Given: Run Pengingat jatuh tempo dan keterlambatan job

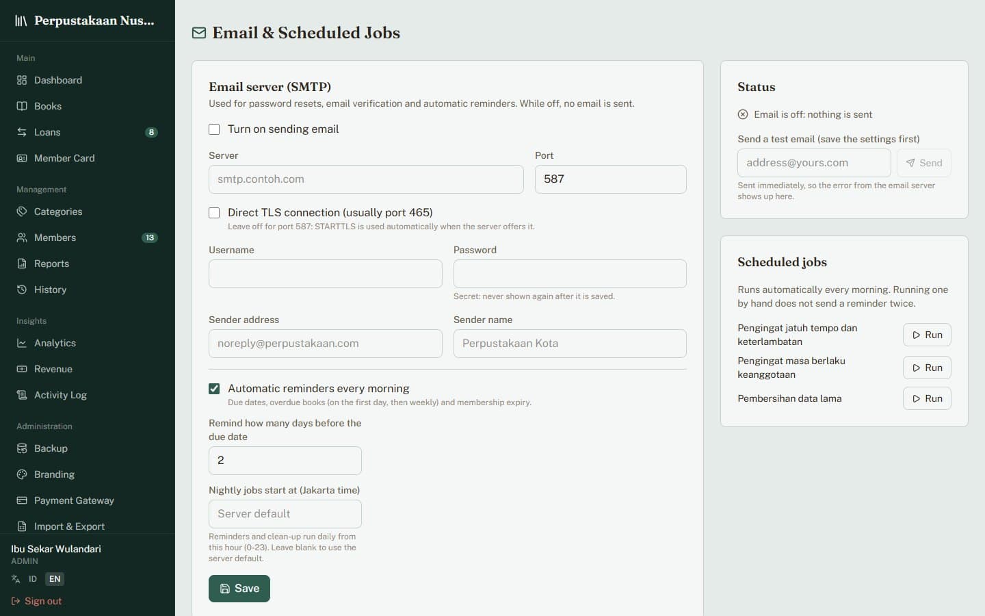Looking at the screenshot, I should 927,335.
